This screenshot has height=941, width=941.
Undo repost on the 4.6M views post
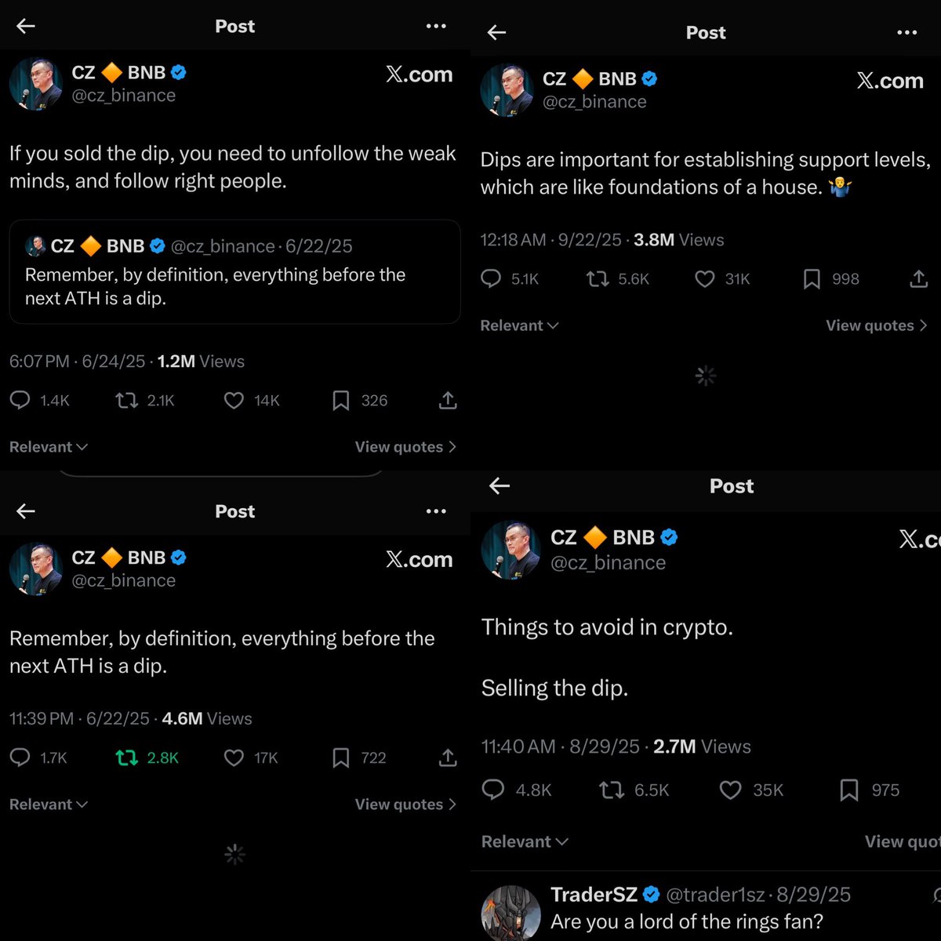coord(126,758)
